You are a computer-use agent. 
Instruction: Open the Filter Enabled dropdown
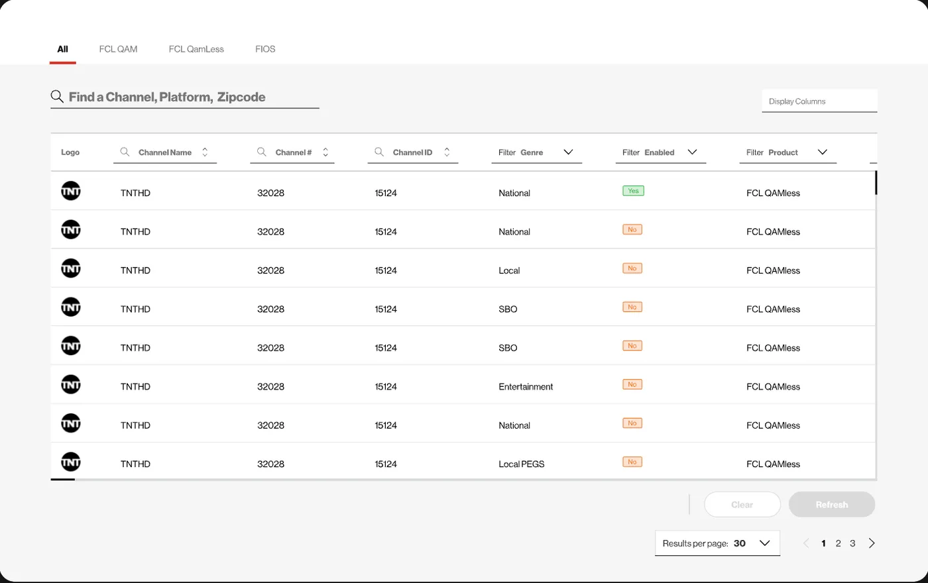point(661,152)
